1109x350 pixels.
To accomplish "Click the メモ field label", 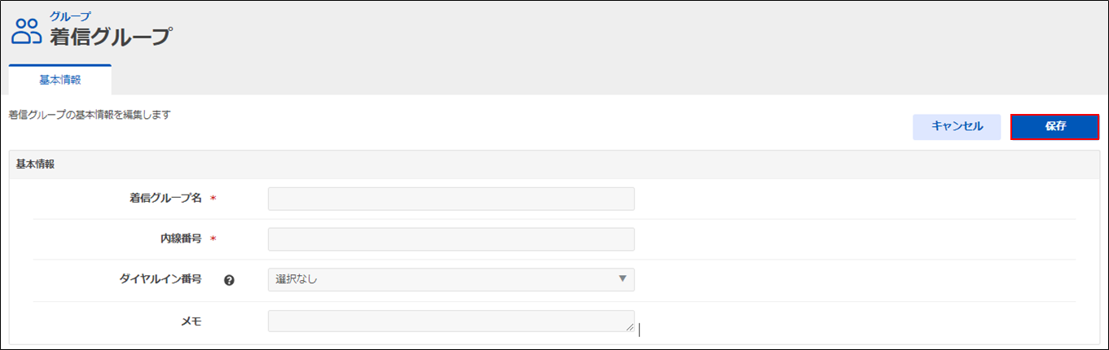I will 191,321.
